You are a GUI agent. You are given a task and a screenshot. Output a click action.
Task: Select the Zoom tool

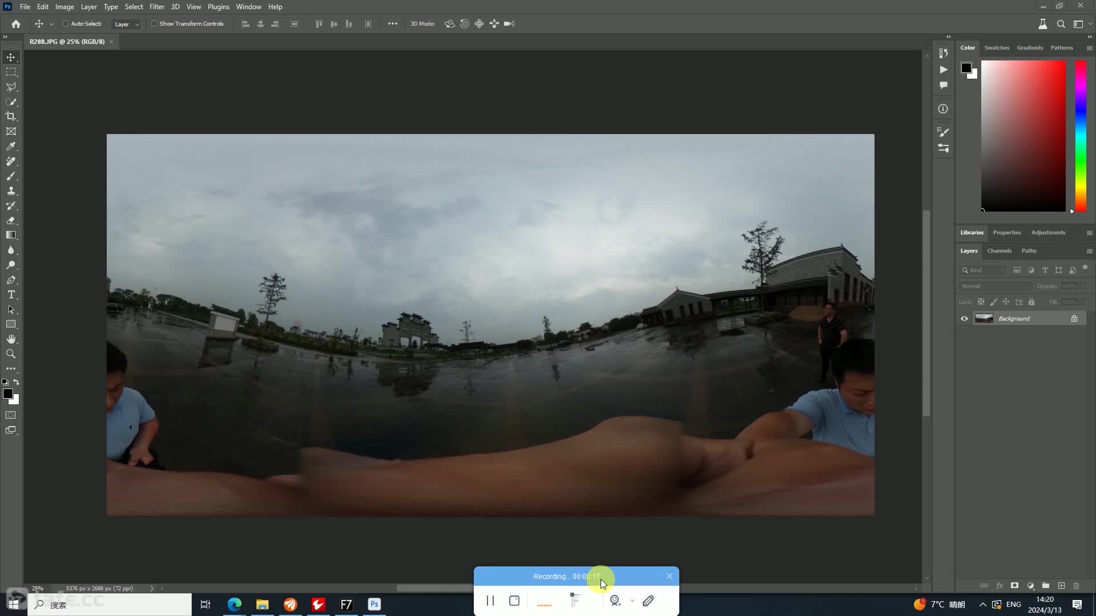(11, 354)
